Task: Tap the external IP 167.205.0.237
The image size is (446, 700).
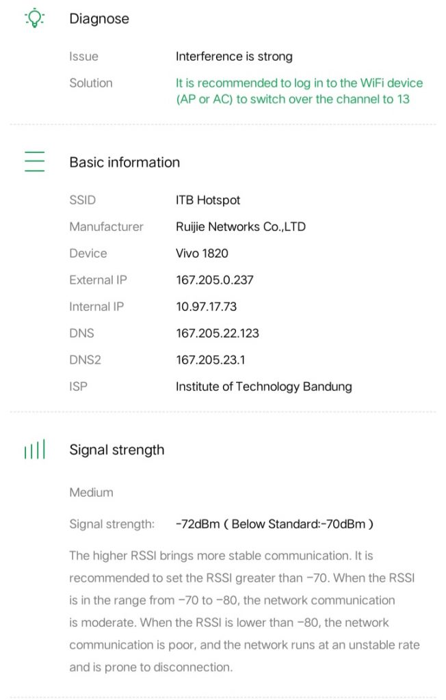Action: pyautogui.click(x=217, y=280)
